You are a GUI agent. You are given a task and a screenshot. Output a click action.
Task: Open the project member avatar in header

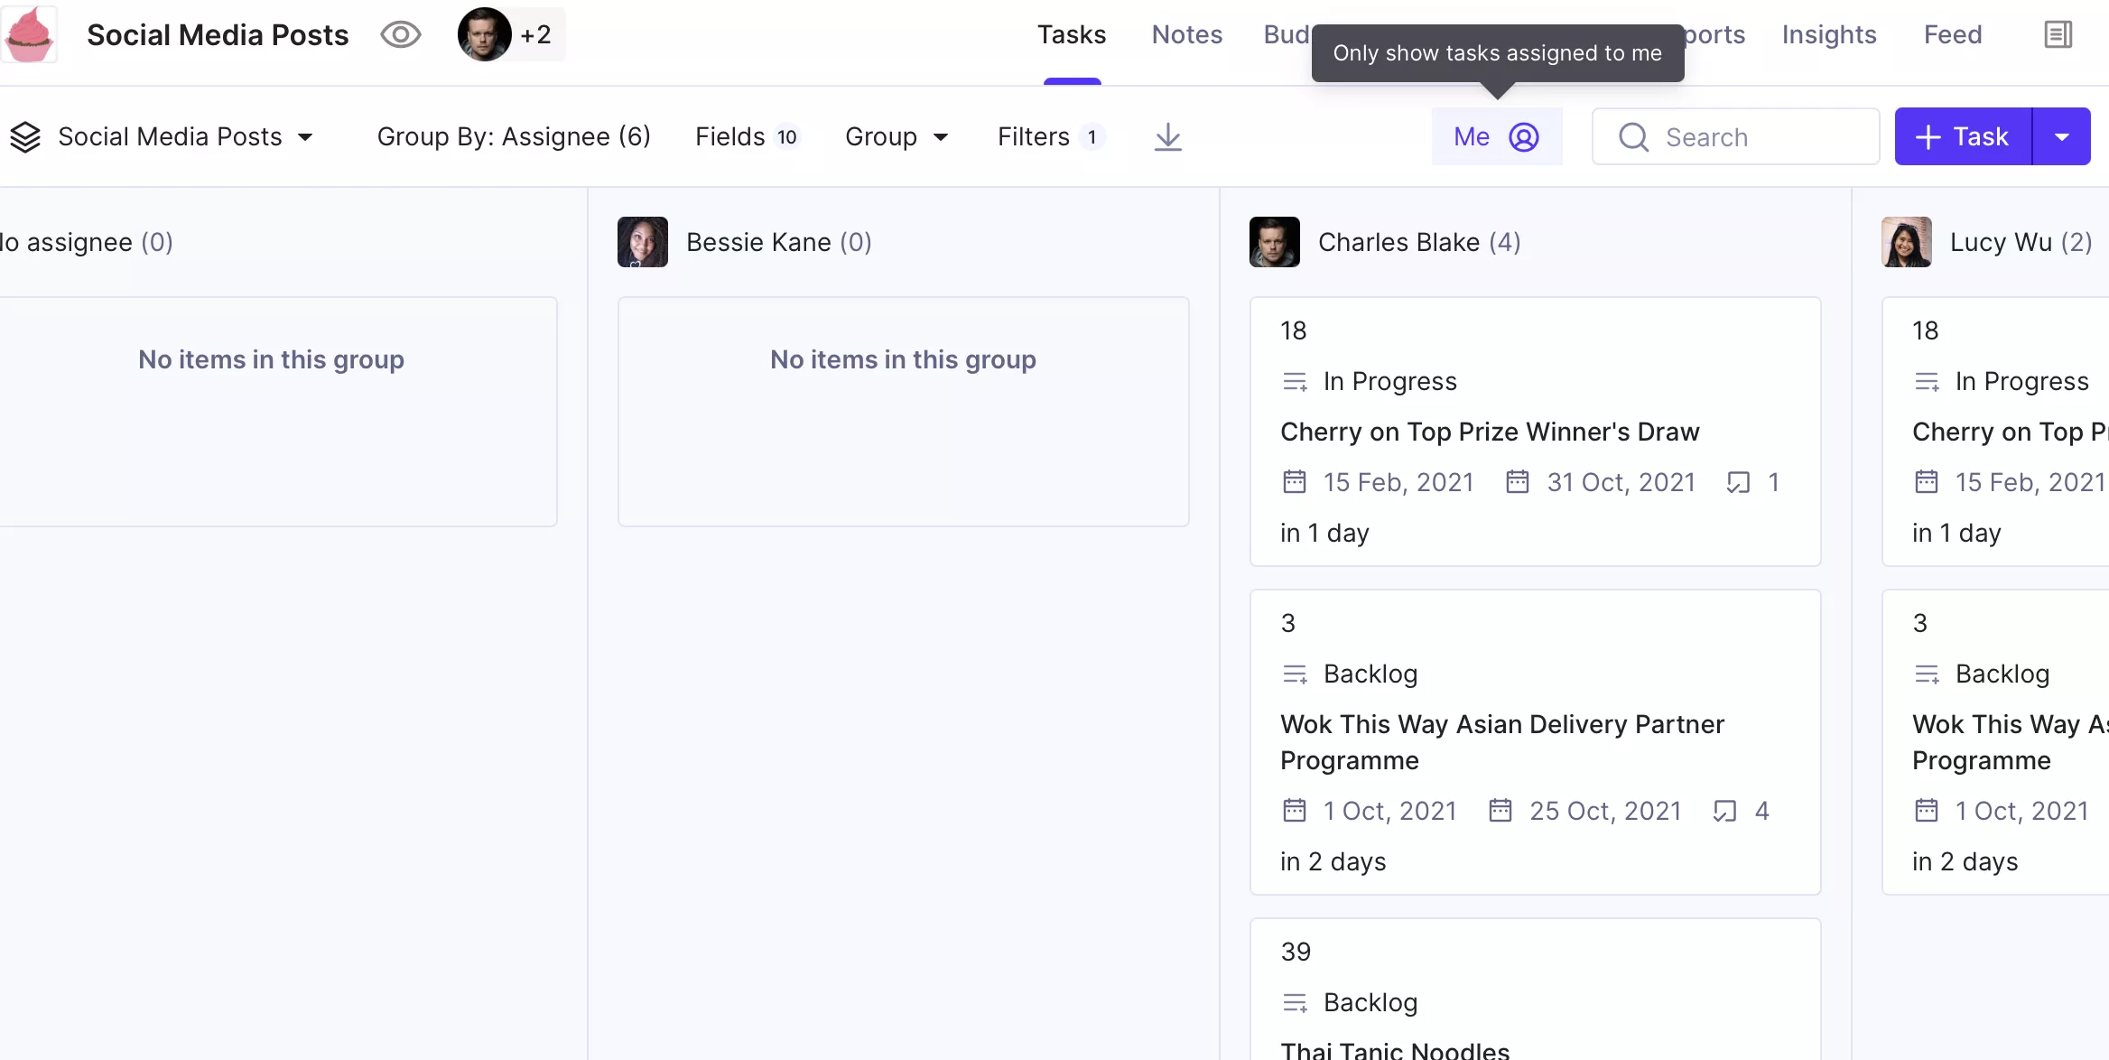click(485, 34)
